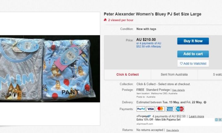Click the Visa payment icon
The image size is (222, 133).
pyautogui.click(x=150, y=109)
